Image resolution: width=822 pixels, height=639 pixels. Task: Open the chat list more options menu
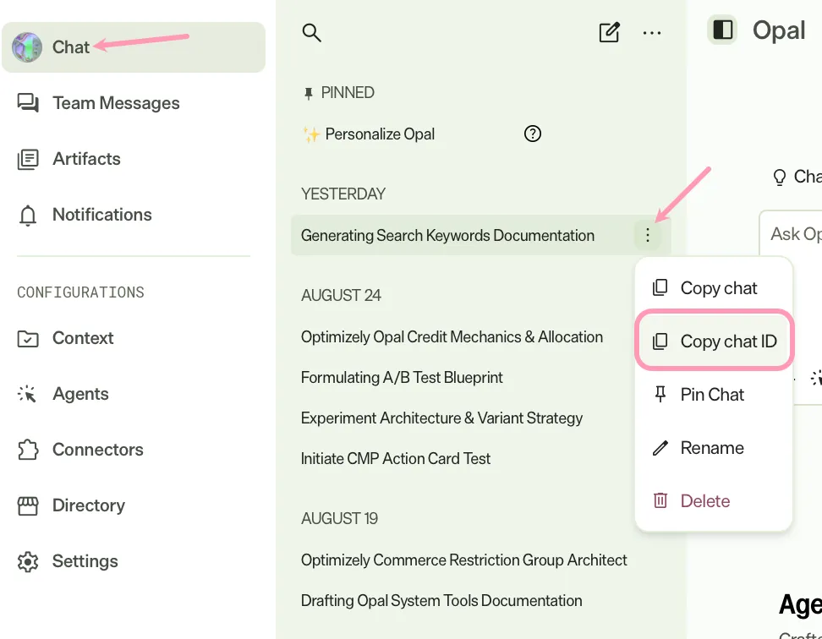[x=652, y=33]
